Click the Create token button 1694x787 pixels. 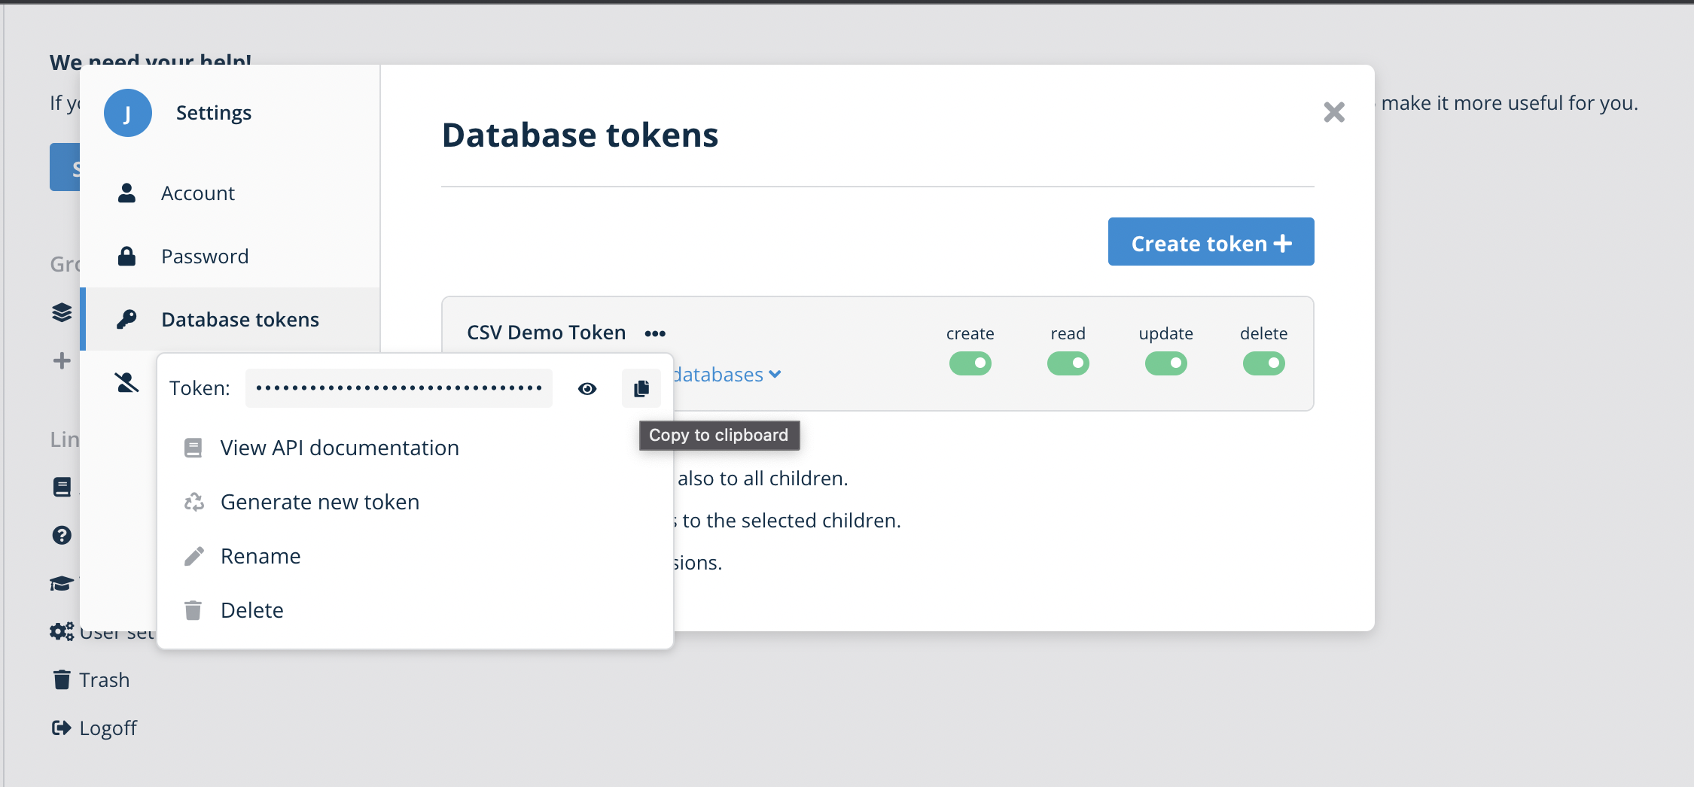pos(1211,242)
